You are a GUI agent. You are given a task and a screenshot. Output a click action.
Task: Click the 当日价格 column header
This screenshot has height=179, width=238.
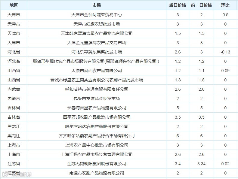pos(178,5)
